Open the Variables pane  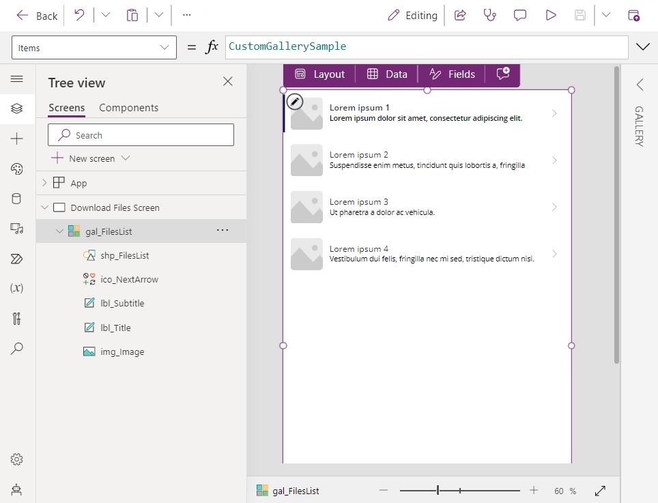17,287
